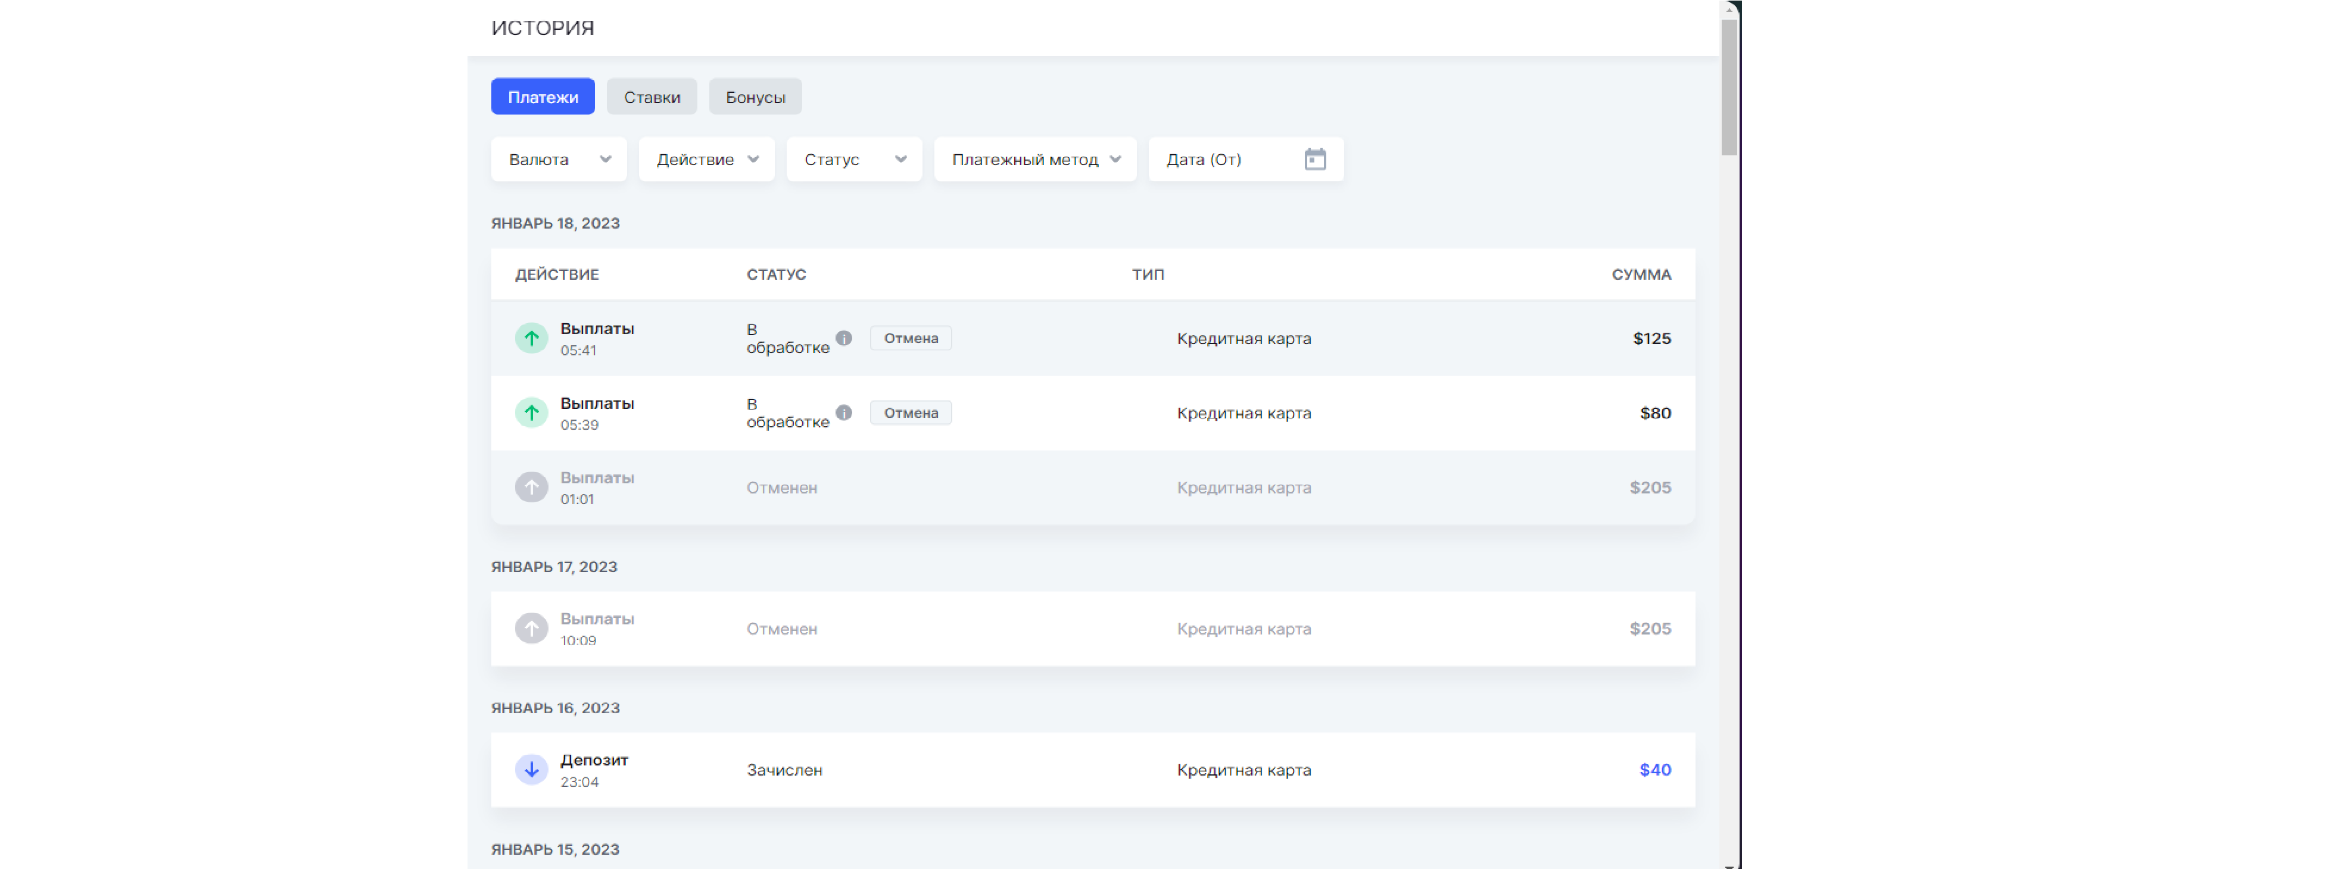Screen dimensions: 2325x869
Task: Click green arrow icon for $80 payout
Action: click(x=531, y=413)
